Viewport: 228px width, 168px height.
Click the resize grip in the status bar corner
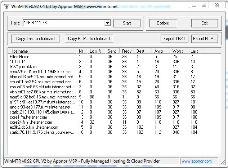(x=223, y=162)
